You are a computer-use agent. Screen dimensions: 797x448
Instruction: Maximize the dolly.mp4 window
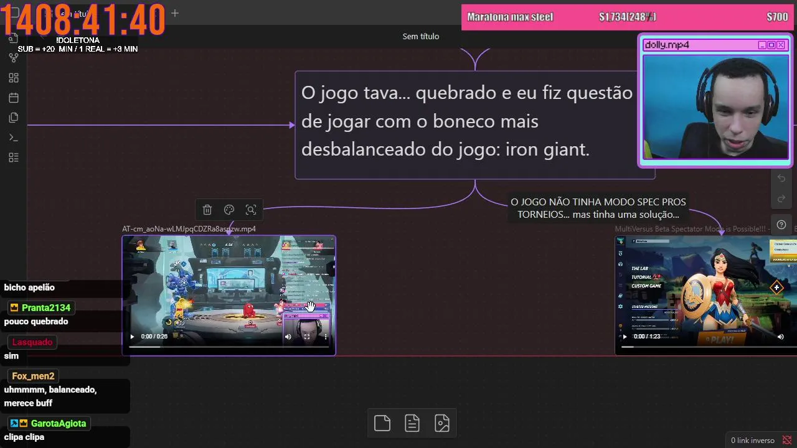pyautogui.click(x=771, y=45)
